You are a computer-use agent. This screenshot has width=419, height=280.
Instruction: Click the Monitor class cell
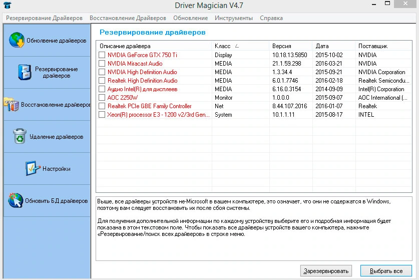point(224,98)
